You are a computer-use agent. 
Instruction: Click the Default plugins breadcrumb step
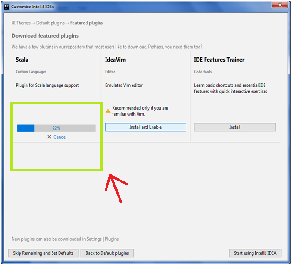tap(50, 23)
